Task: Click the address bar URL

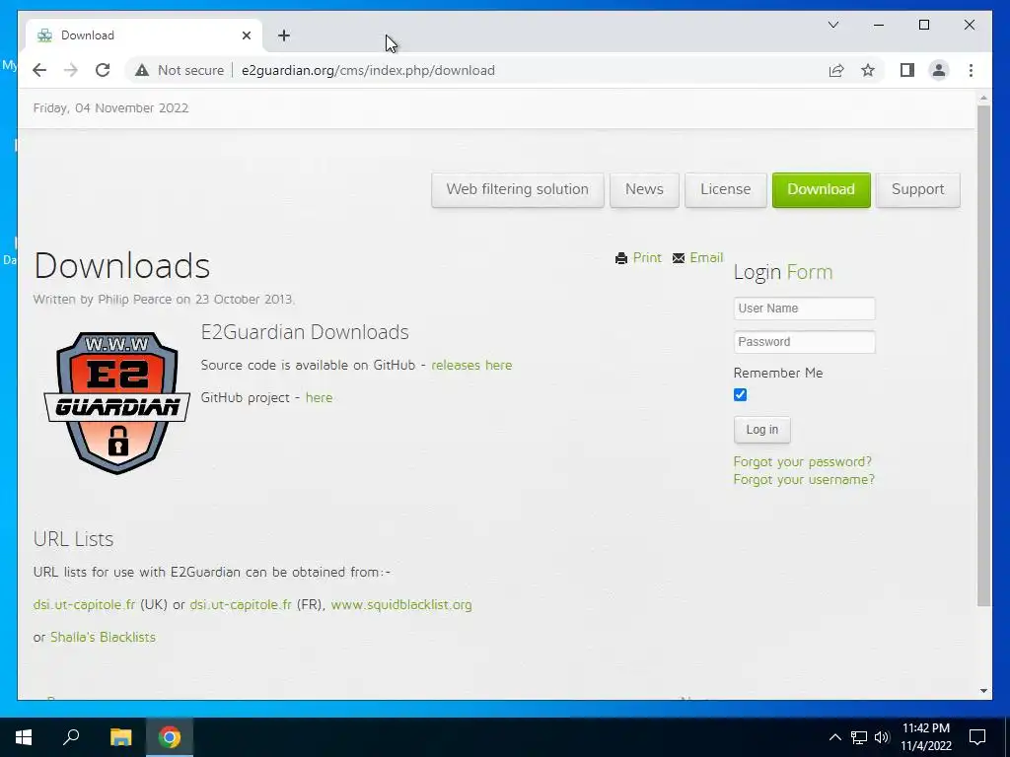Action: pos(369,70)
